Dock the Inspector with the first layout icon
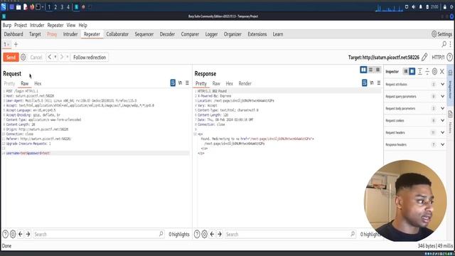 [x=405, y=71]
